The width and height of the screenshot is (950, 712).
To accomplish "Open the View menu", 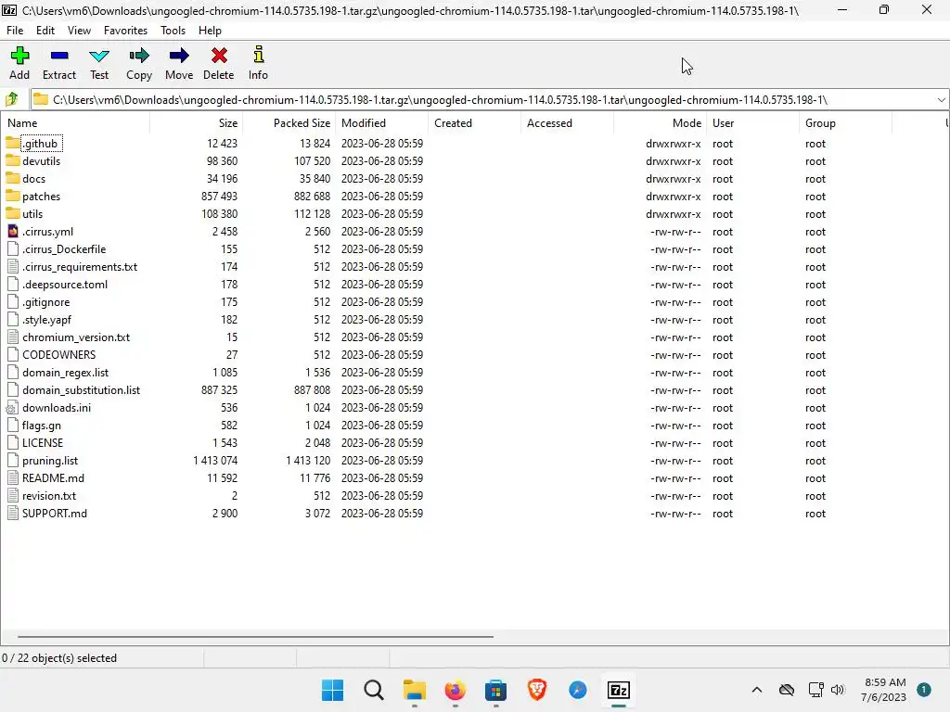I will click(x=80, y=31).
